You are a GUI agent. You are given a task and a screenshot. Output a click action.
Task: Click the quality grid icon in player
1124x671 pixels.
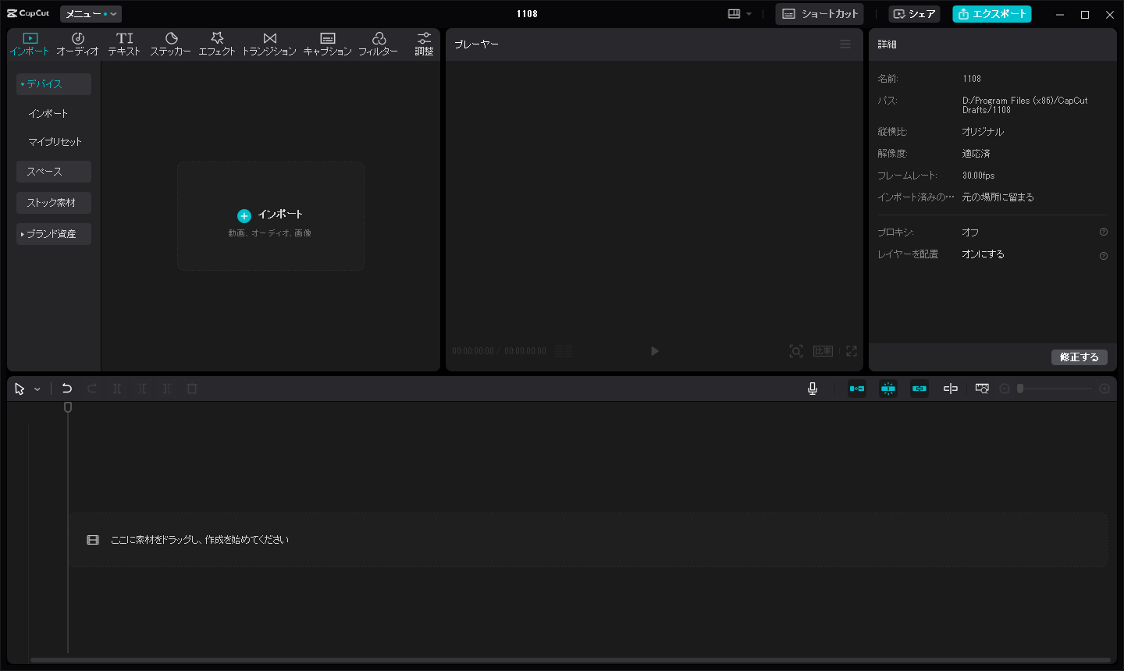coord(564,351)
